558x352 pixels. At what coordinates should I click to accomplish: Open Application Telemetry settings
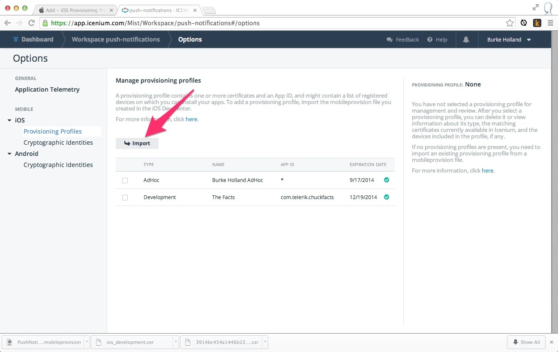click(x=47, y=89)
